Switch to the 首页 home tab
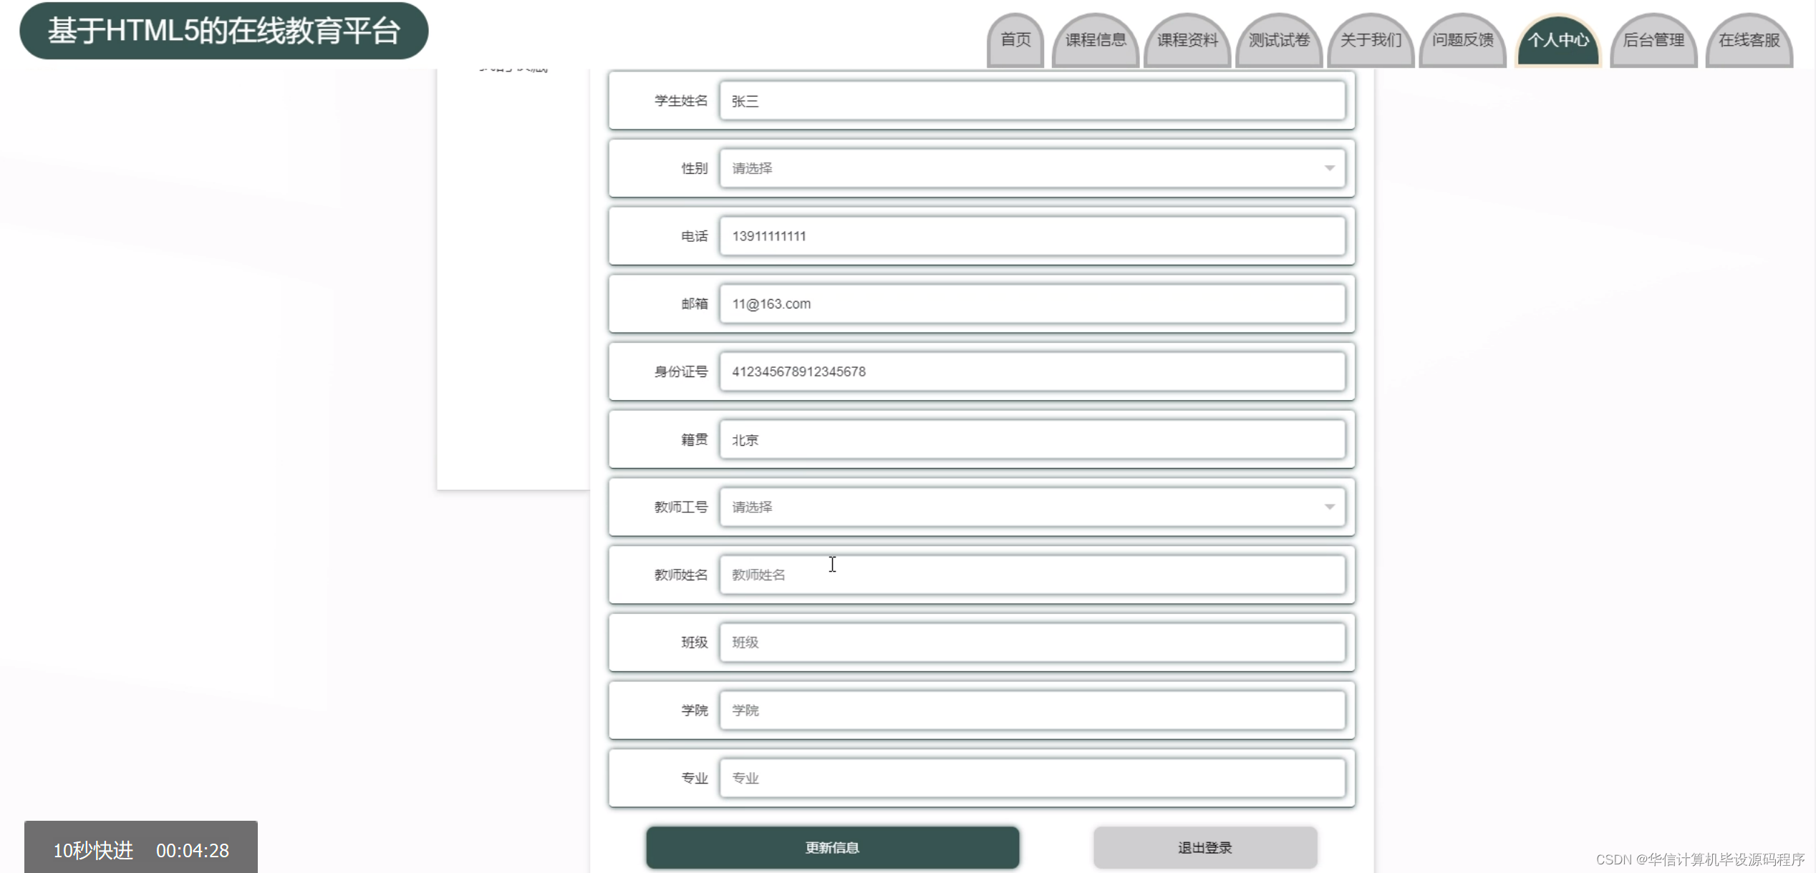 (1015, 41)
